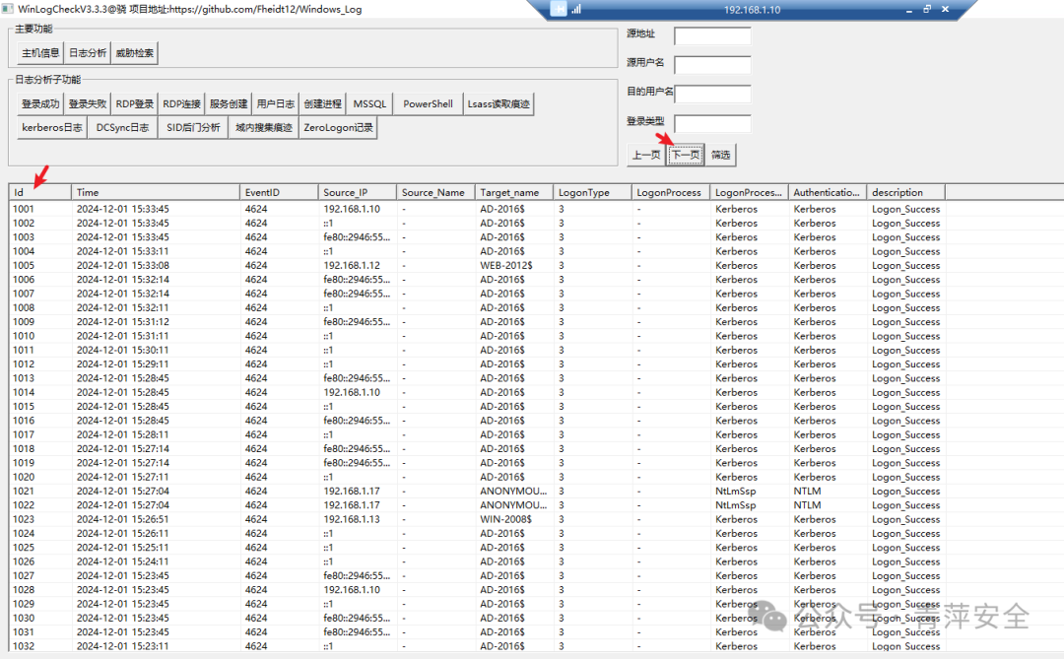The height and width of the screenshot is (659, 1064).
Task: Go to next page with 下一页
Action: [686, 155]
